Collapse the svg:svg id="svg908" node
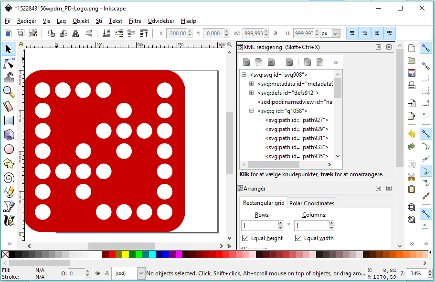This screenshot has width=435, height=282. click(x=244, y=74)
